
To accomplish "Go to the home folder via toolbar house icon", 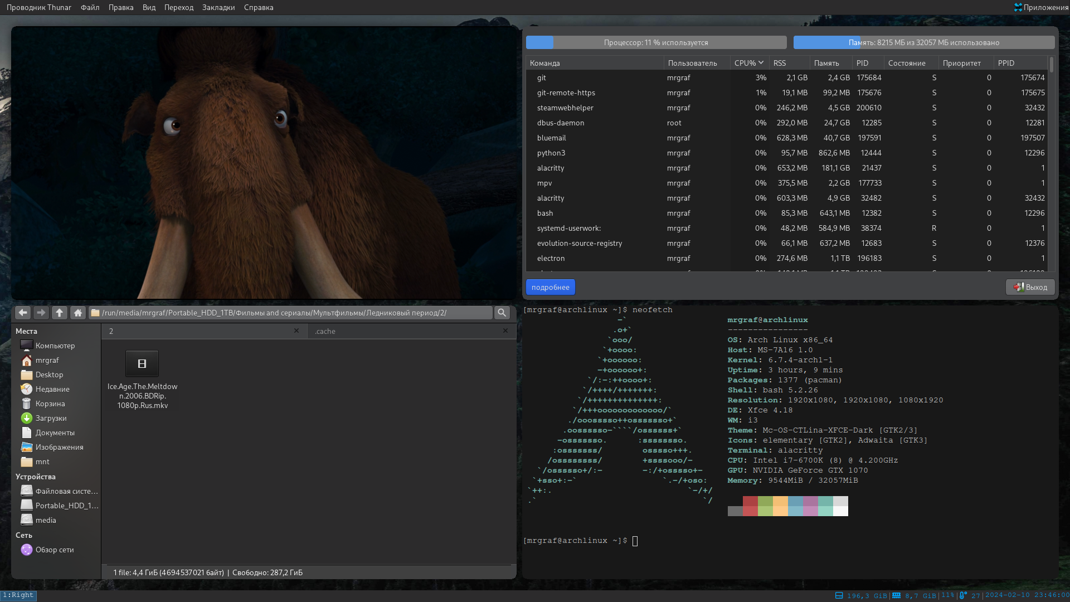I will pos(78,313).
